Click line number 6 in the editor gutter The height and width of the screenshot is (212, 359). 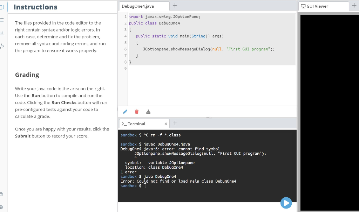point(125,49)
